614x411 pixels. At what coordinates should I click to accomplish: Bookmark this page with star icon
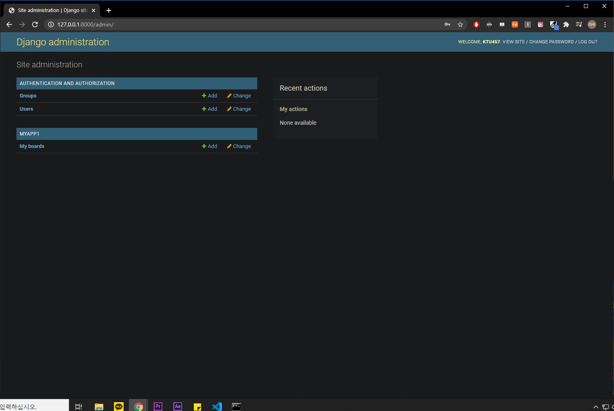(x=460, y=24)
